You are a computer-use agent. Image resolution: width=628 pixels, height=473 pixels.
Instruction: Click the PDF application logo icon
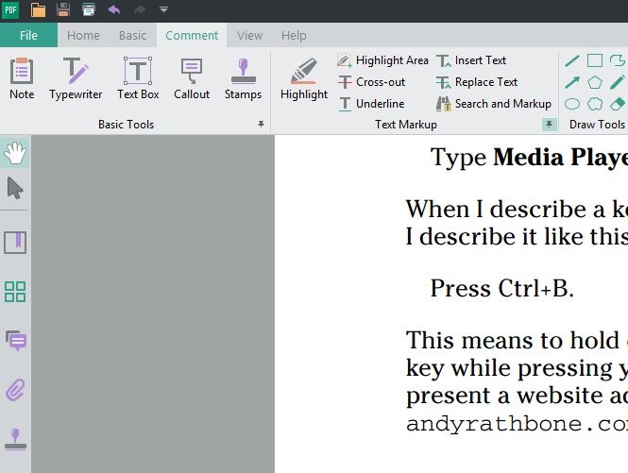click(10, 9)
